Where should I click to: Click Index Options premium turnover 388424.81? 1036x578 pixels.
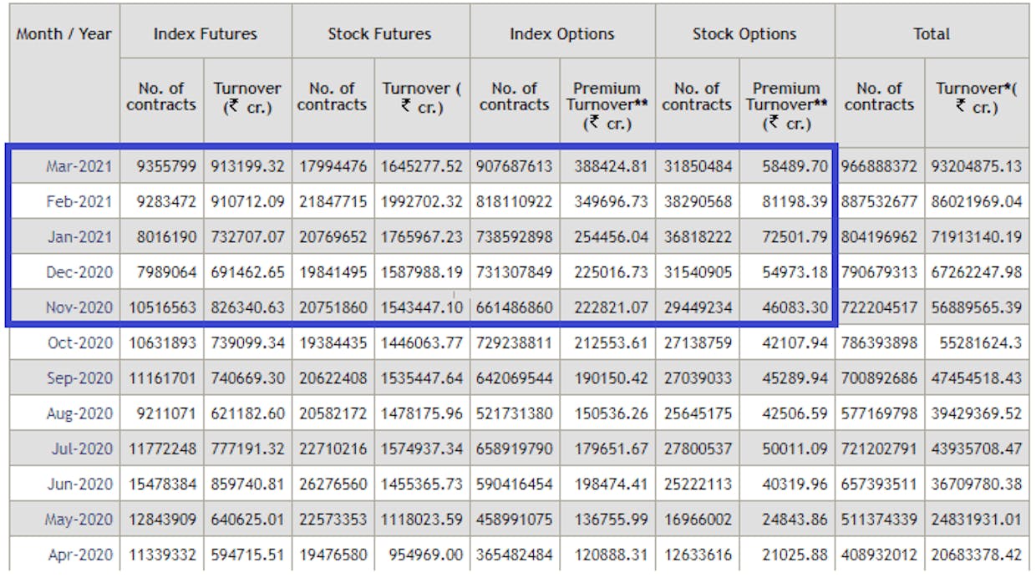point(611,166)
